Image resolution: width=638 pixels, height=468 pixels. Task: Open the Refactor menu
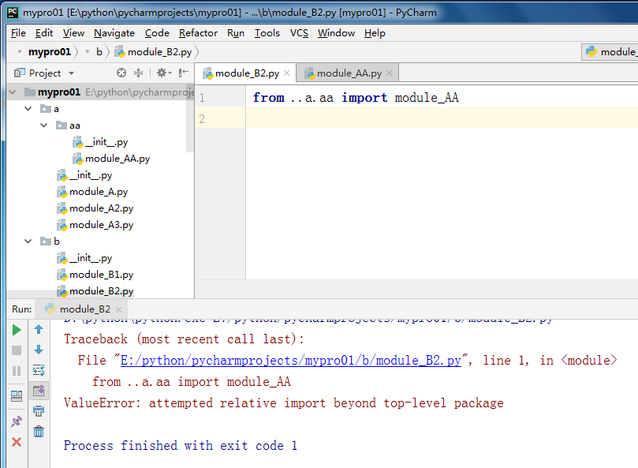pyautogui.click(x=198, y=33)
